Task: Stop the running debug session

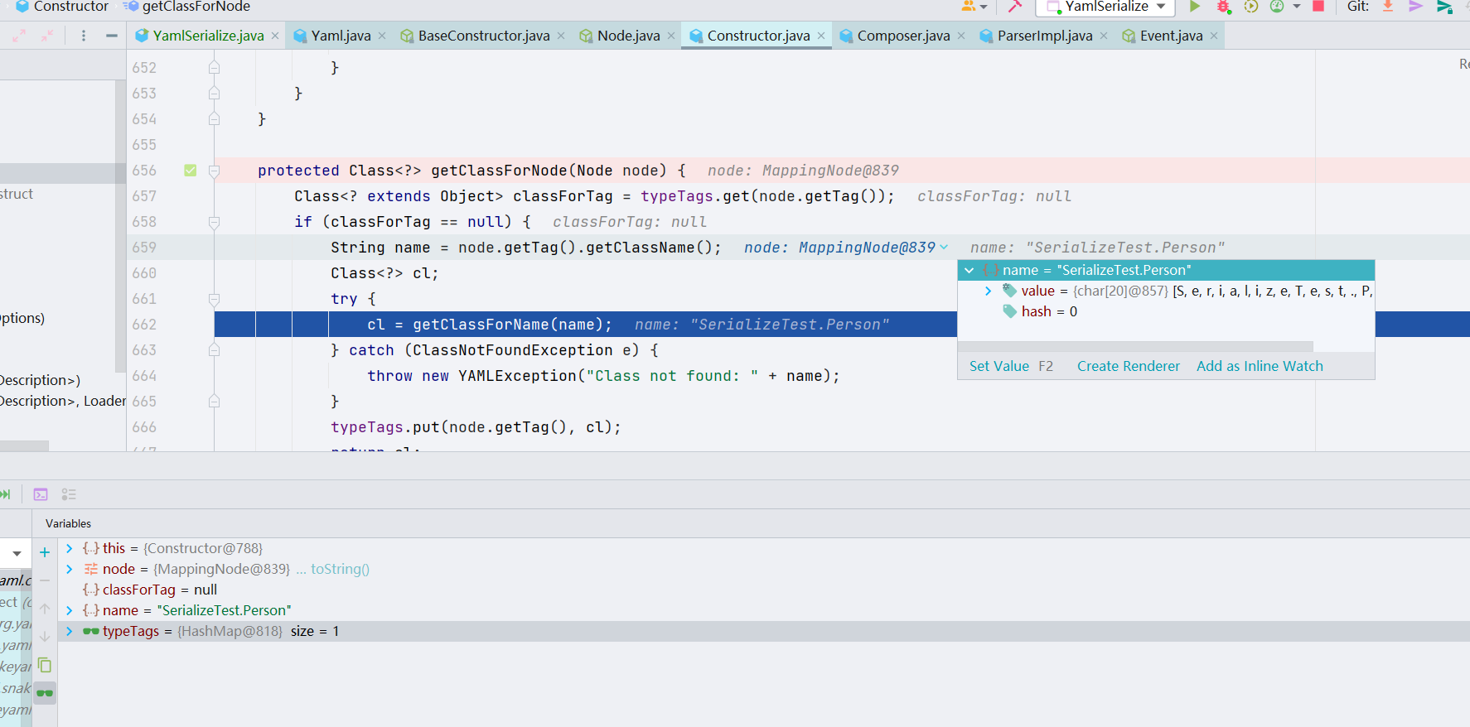Action: (1318, 7)
